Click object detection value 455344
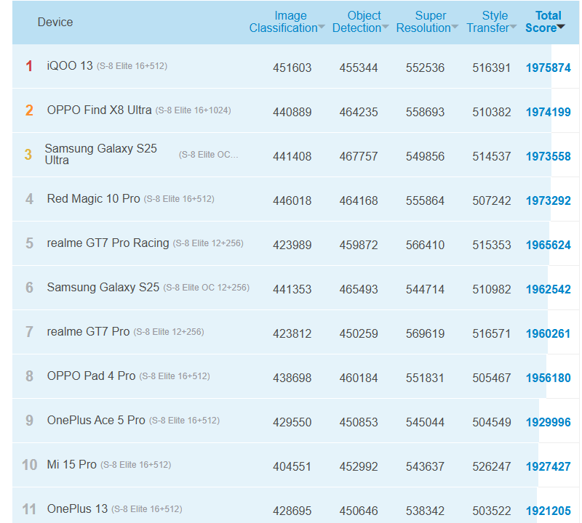 point(359,68)
